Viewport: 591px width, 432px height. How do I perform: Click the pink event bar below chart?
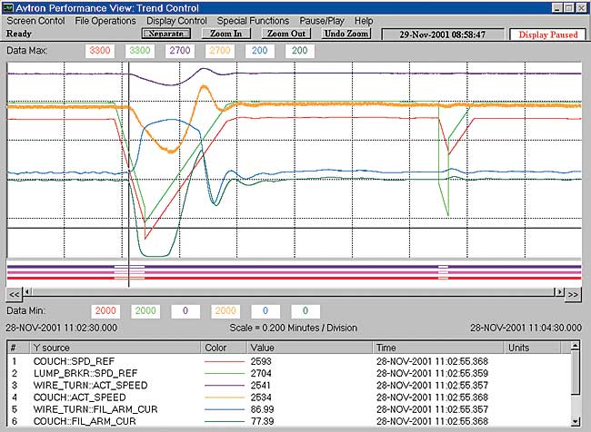294,272
